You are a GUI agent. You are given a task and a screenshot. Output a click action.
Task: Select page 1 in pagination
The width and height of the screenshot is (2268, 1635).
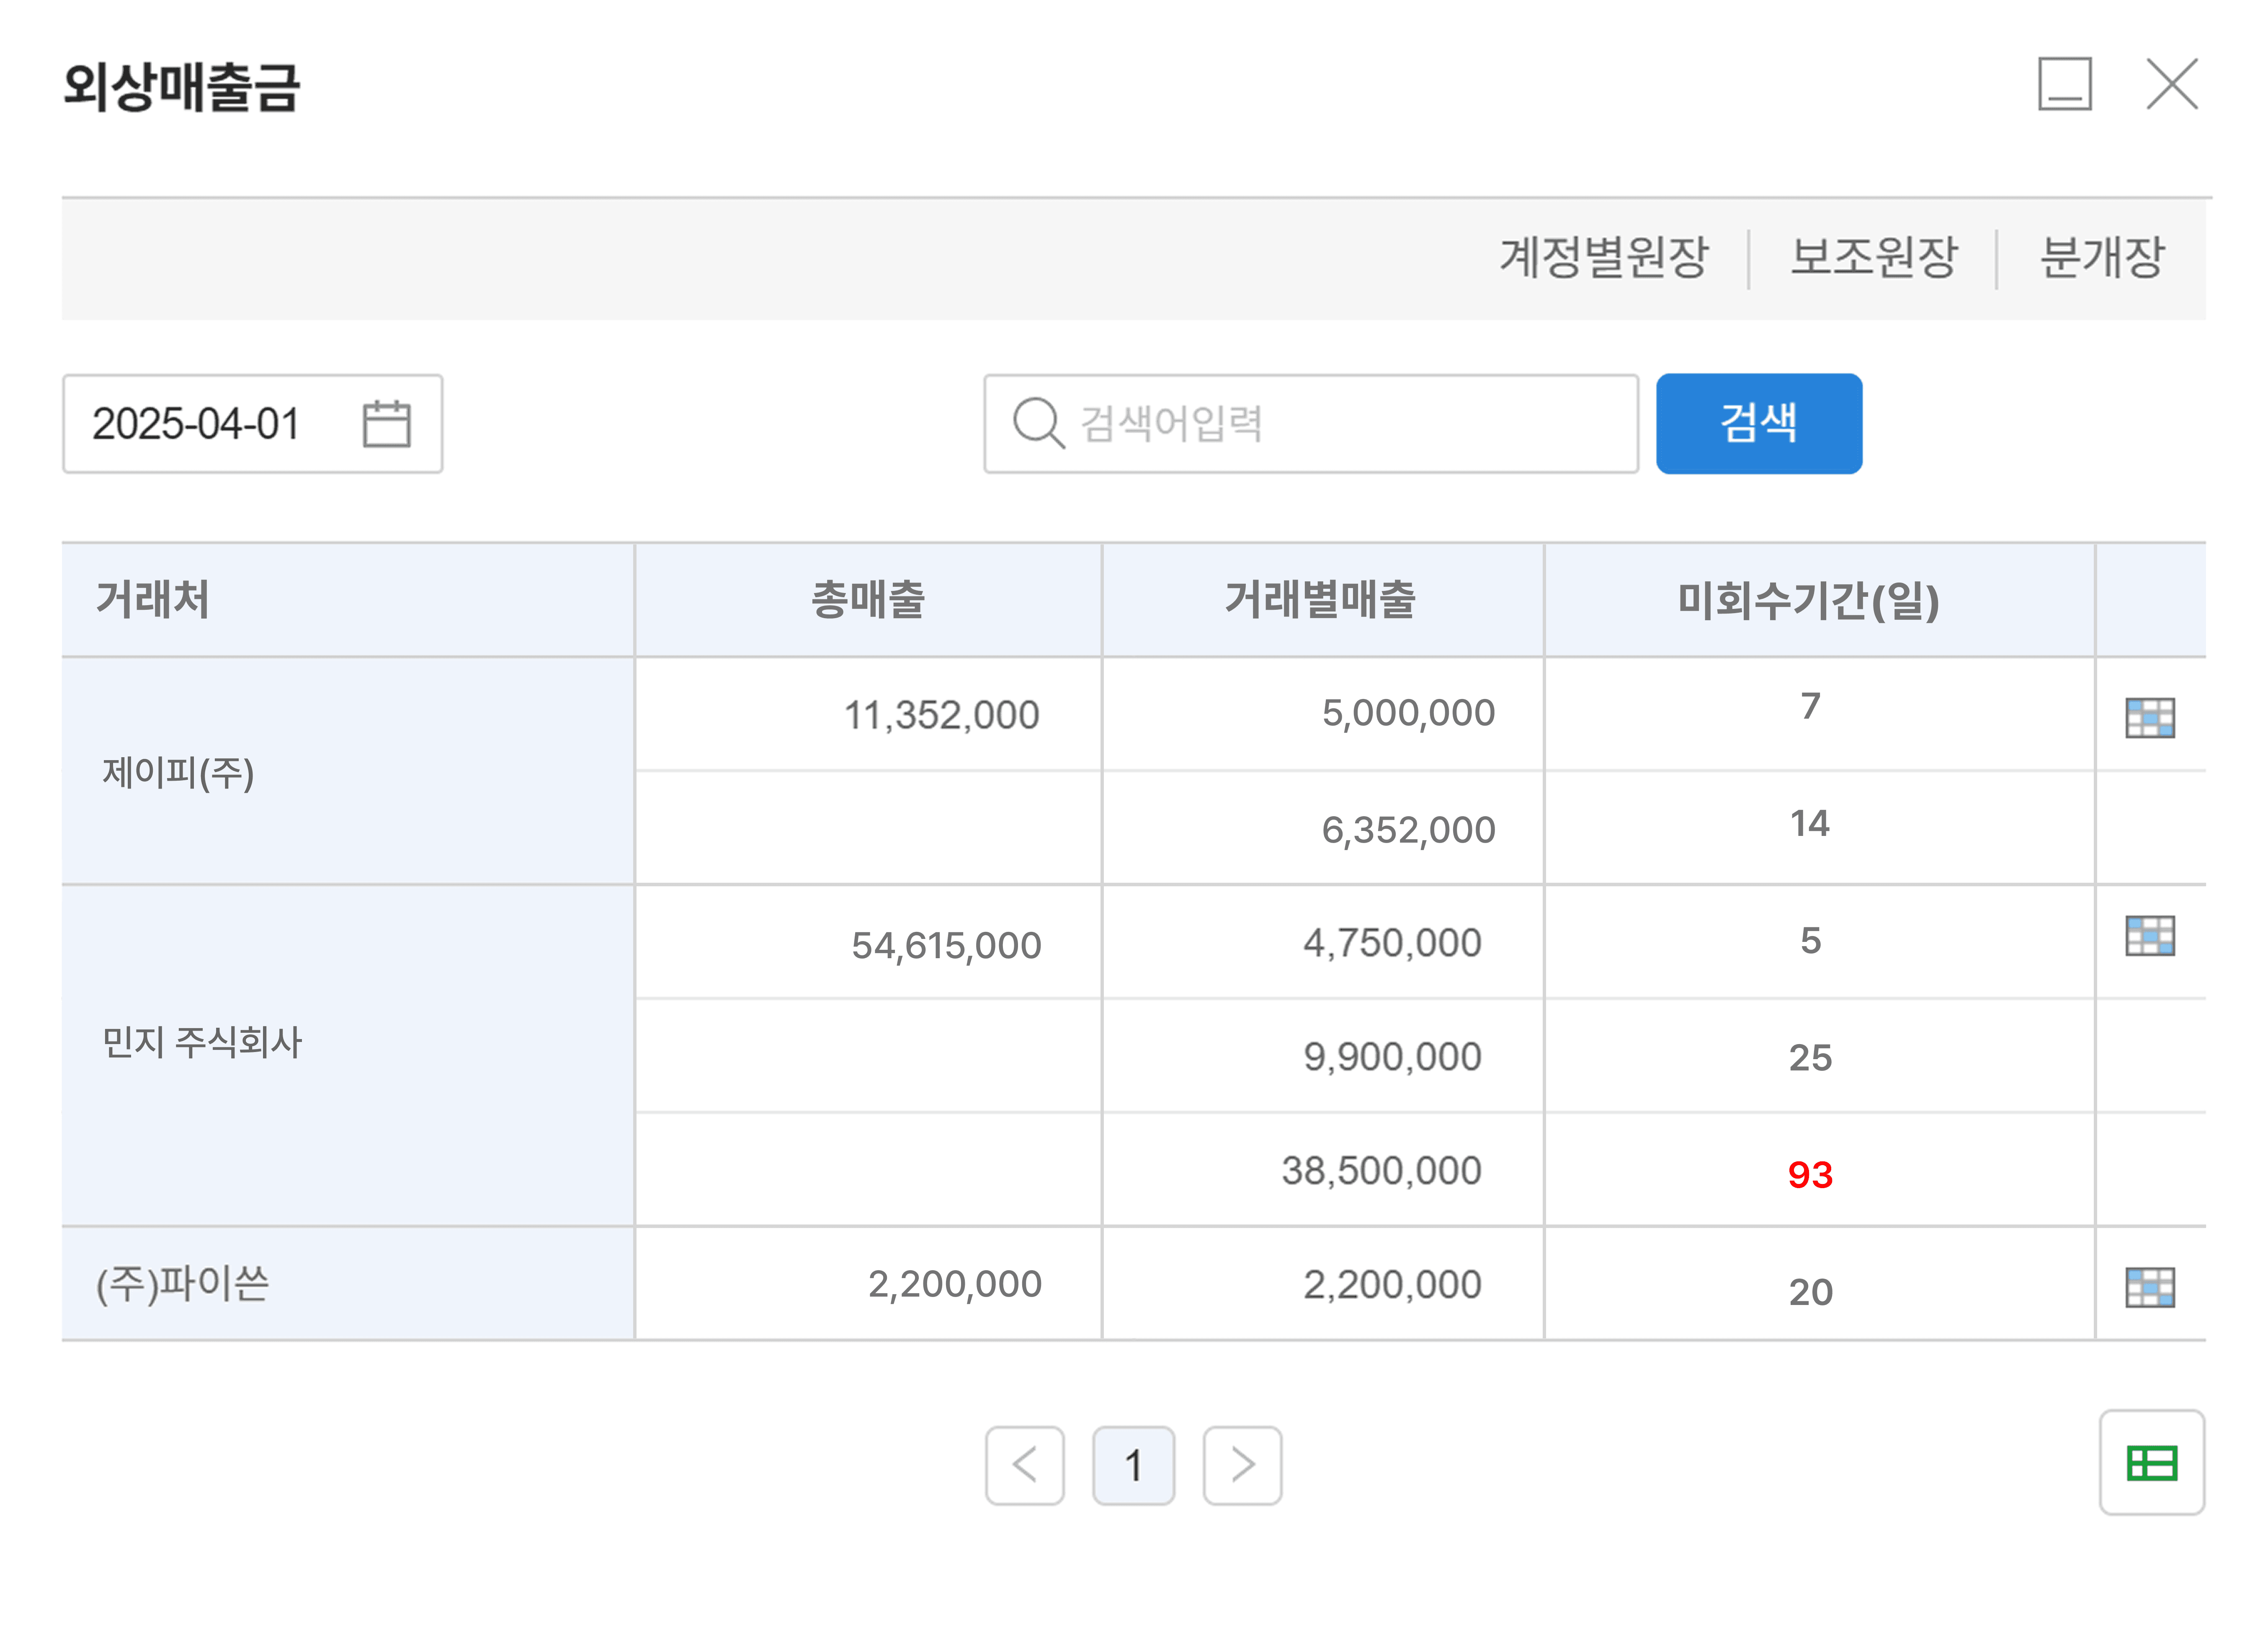[x=1133, y=1465]
